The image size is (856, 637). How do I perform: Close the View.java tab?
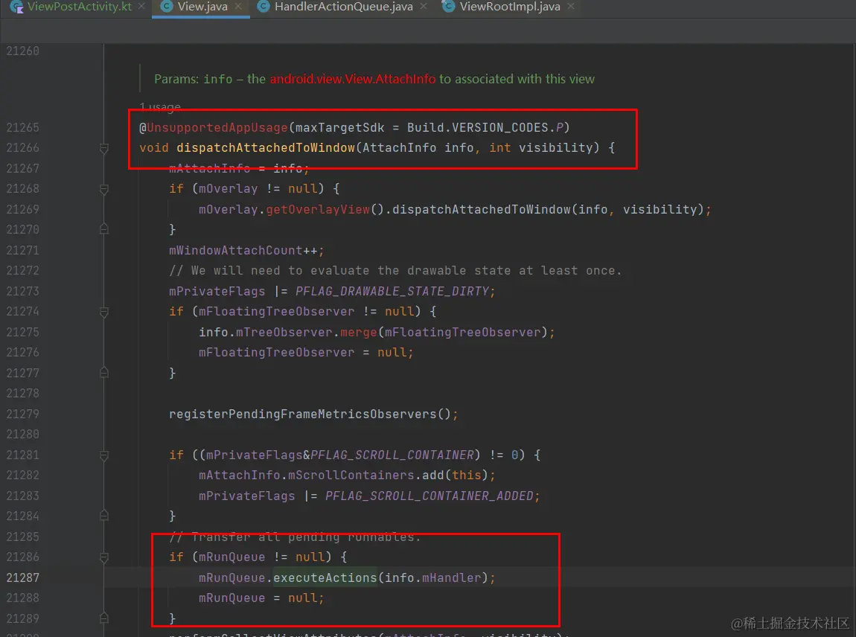point(238,7)
